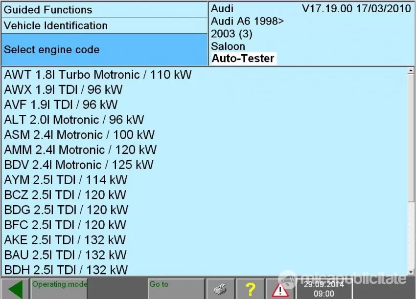Viewport: 416px width, 299px height.
Task: Click the Guided Functions header
Action: coord(104,10)
